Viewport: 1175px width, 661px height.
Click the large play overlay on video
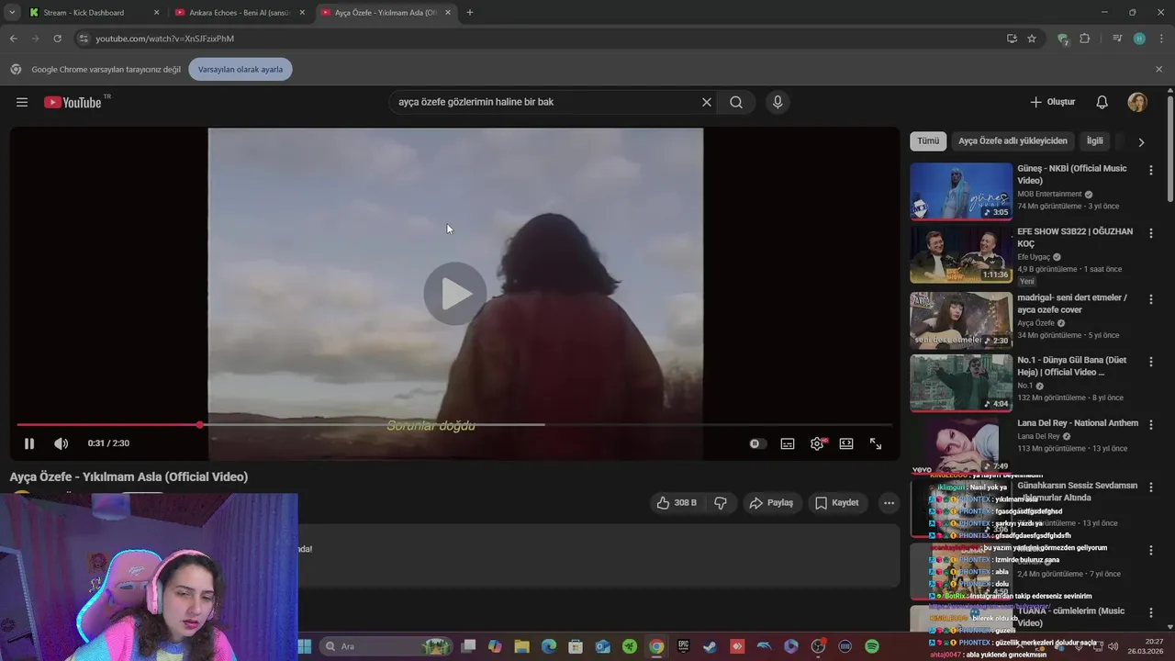(x=455, y=294)
